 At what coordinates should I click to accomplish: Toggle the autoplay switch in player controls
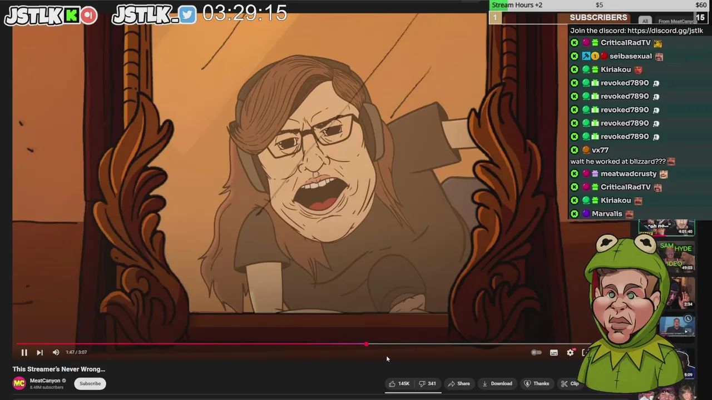click(x=536, y=352)
